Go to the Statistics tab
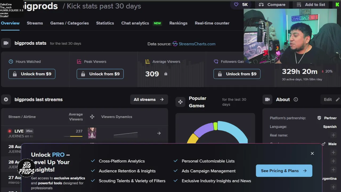The image size is (341, 192). [105, 23]
